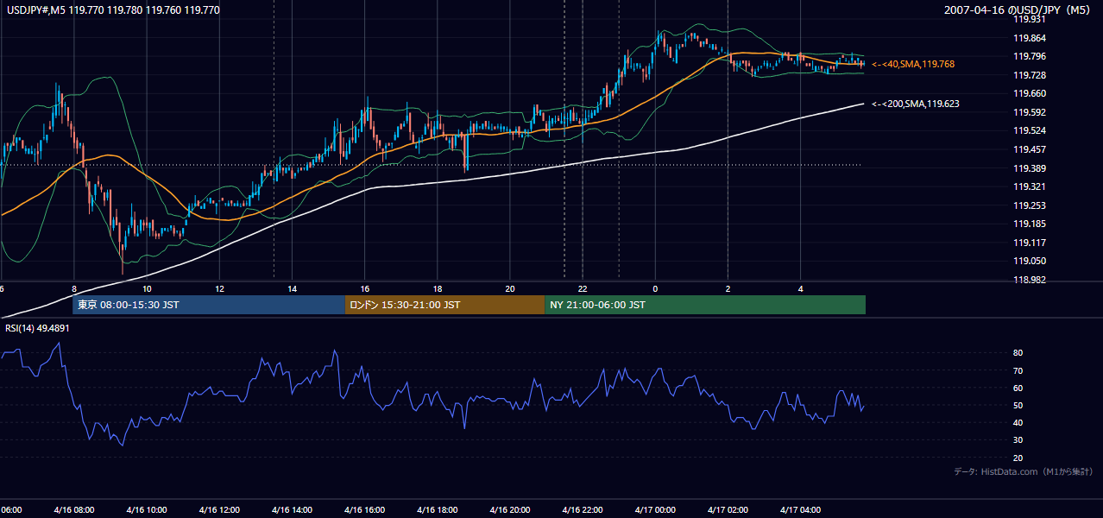Click the データ: HistData.com source credit
The width and height of the screenshot is (1103, 518).
pos(1024,471)
